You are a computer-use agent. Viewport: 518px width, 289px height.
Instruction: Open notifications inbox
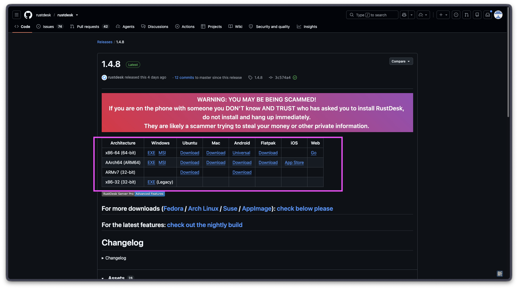pos(488,15)
